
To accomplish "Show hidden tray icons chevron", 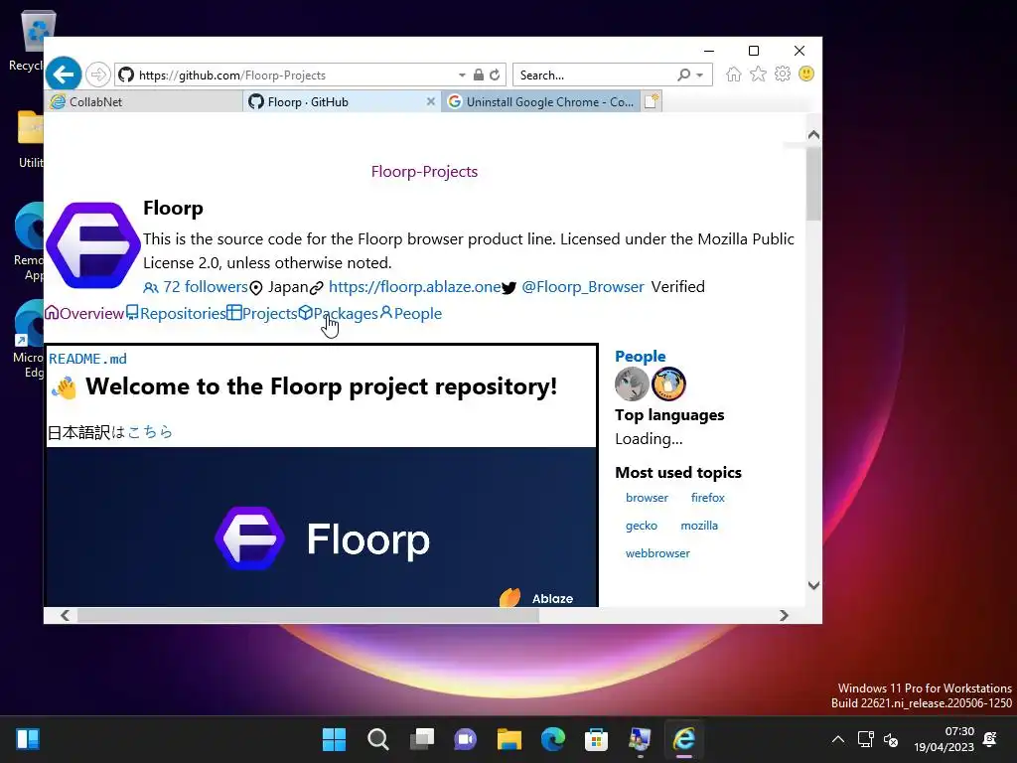I will [838, 739].
